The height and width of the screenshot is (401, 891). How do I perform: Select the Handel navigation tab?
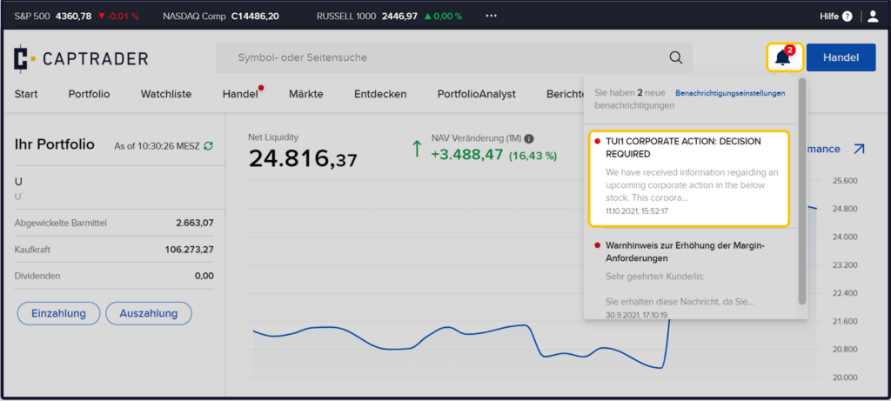240,94
